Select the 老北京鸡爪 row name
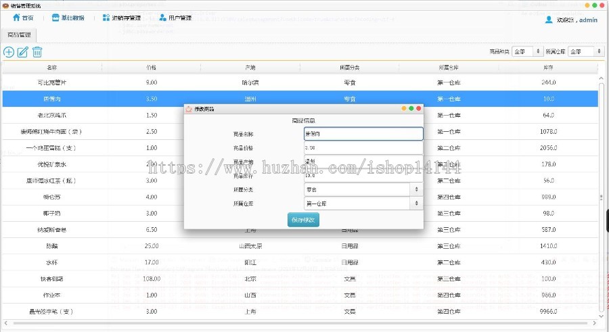 [52, 116]
